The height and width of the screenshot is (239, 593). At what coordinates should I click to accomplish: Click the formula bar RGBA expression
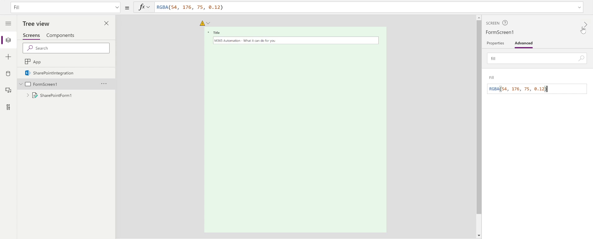pyautogui.click(x=190, y=7)
